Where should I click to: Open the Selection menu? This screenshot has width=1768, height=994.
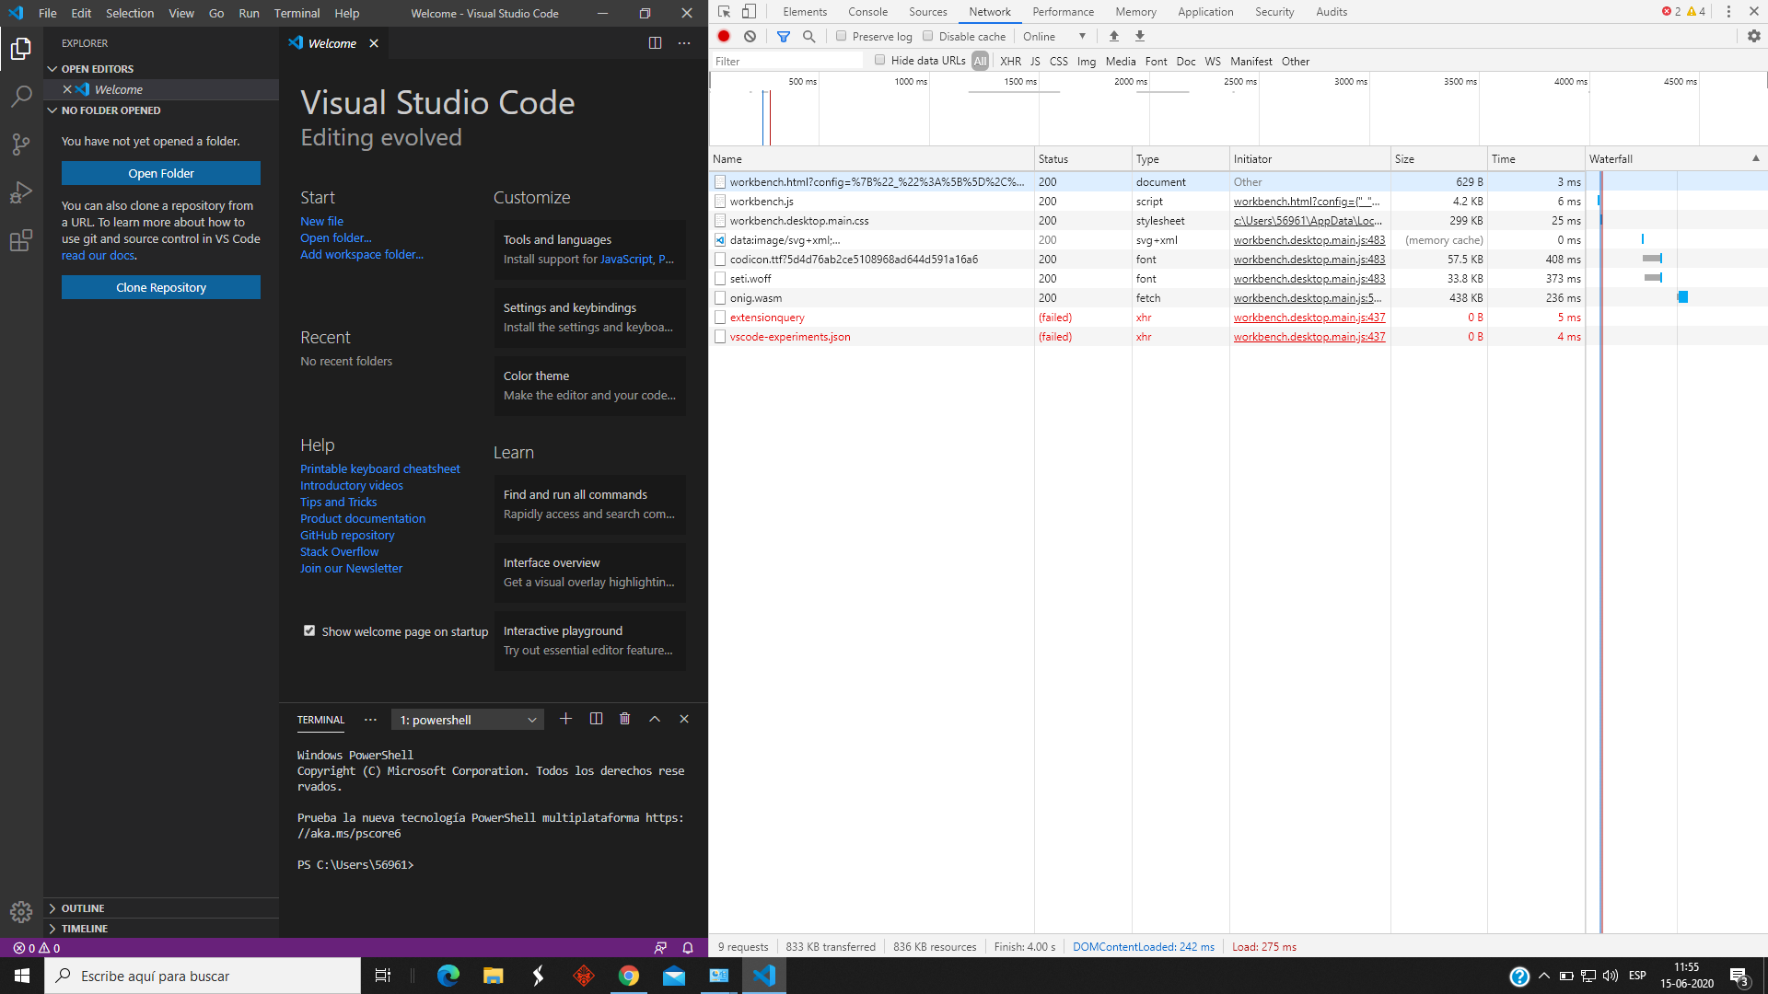[x=130, y=13]
